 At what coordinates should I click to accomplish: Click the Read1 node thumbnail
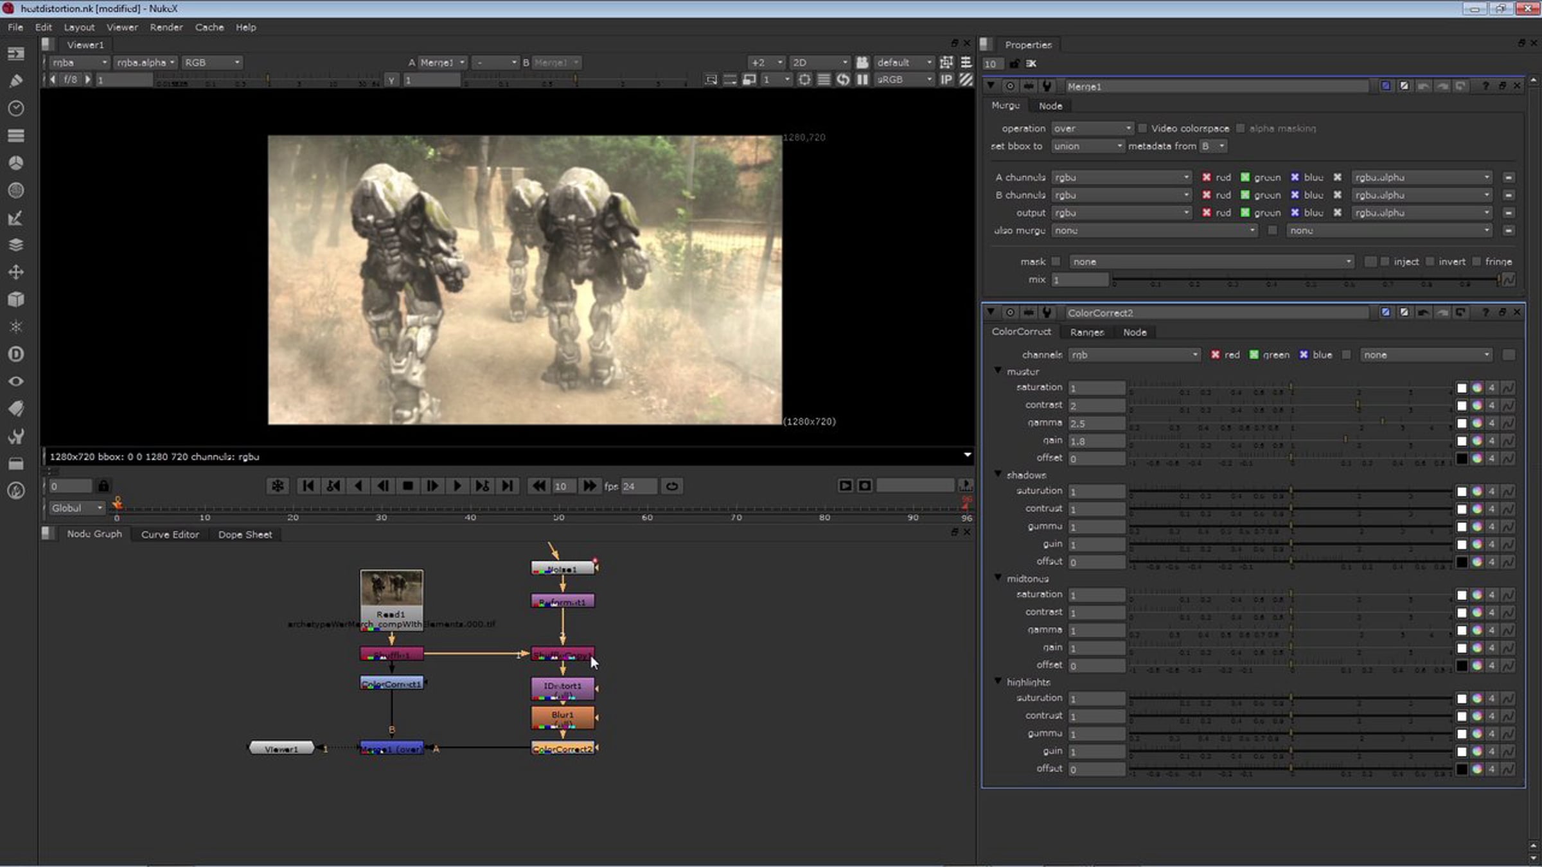[391, 588]
